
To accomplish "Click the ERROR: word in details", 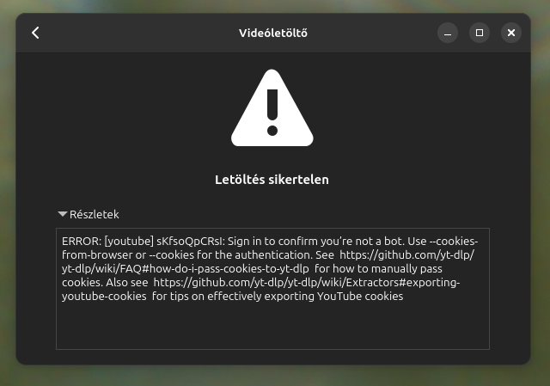I will 82,242.
